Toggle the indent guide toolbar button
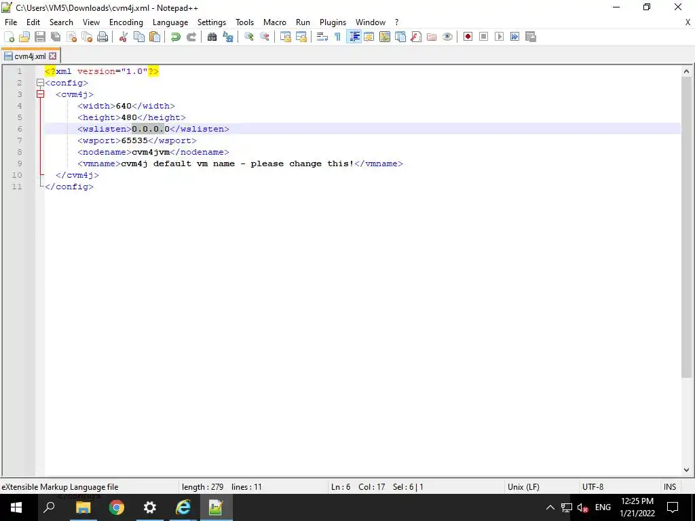This screenshot has height=521, width=695. click(x=354, y=37)
